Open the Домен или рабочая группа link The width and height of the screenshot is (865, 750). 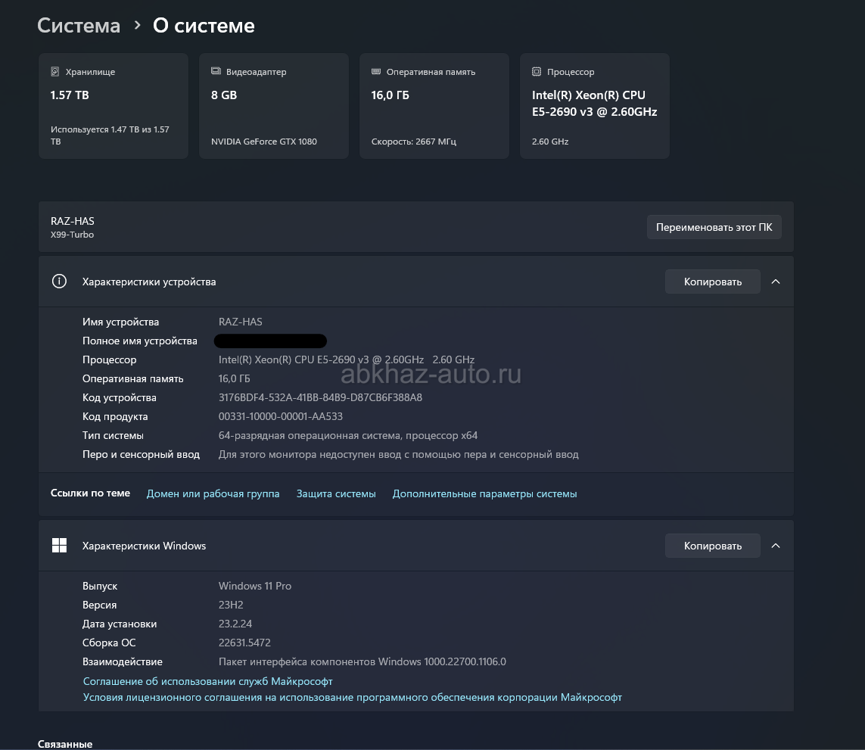pyautogui.click(x=213, y=493)
